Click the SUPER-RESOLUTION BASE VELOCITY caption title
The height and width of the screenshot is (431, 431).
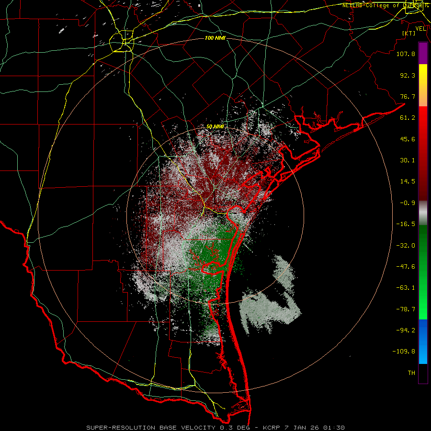[151, 428]
